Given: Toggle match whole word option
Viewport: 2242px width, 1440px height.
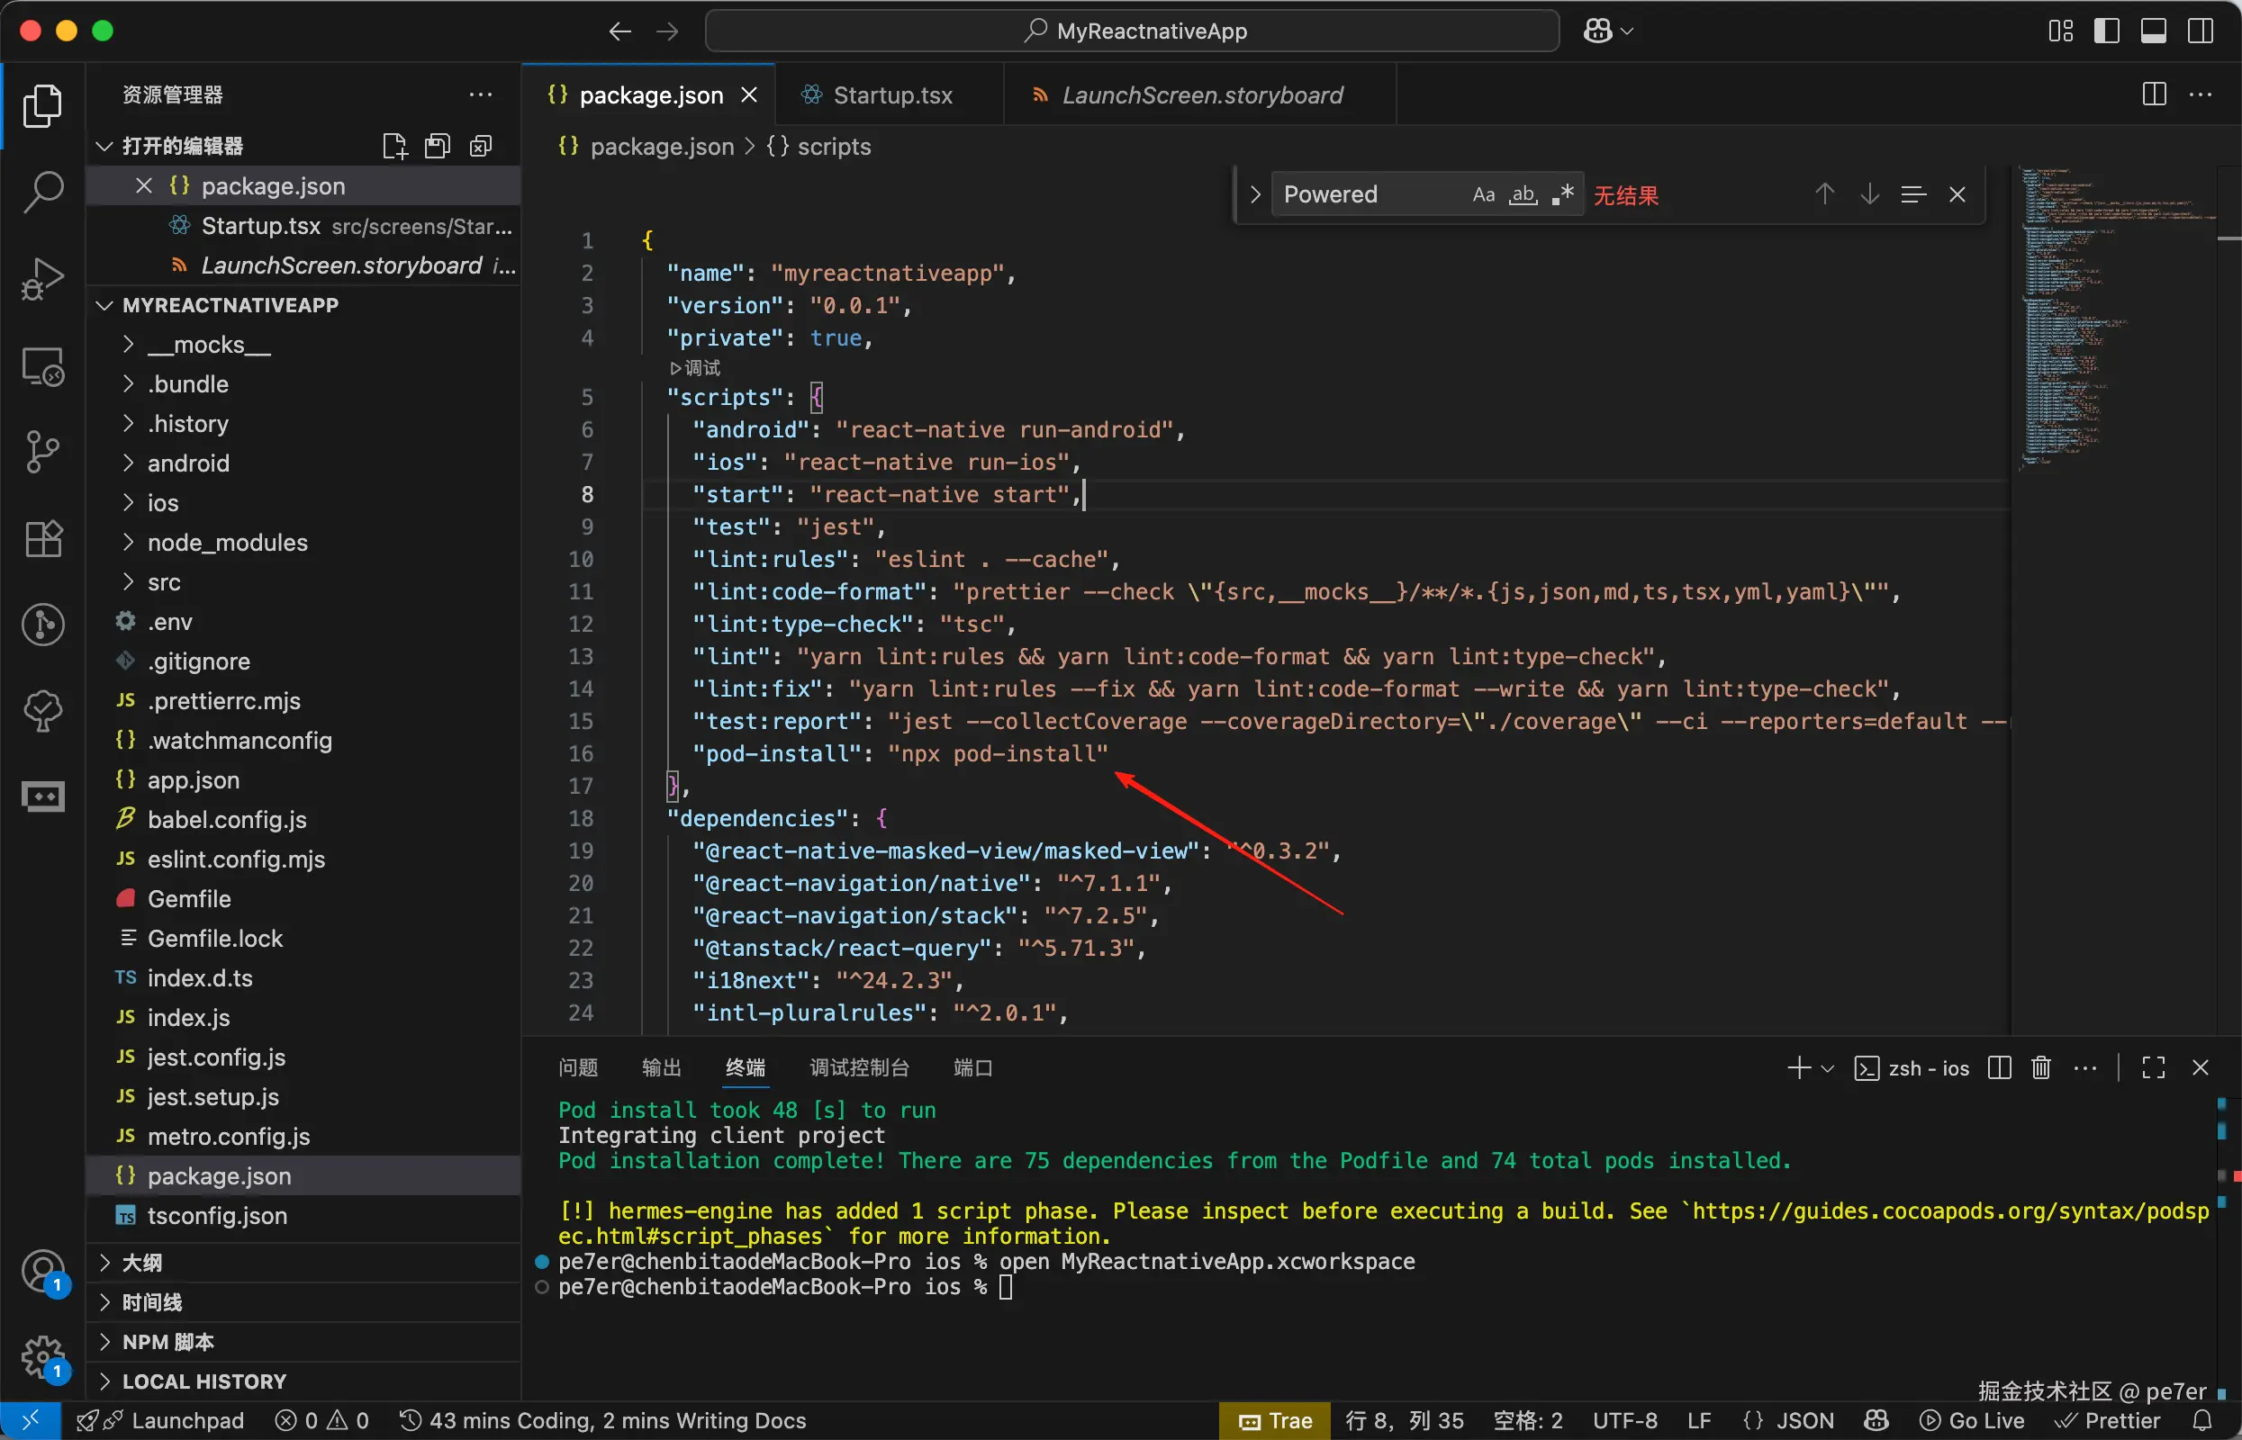Looking at the screenshot, I should click(x=1523, y=194).
